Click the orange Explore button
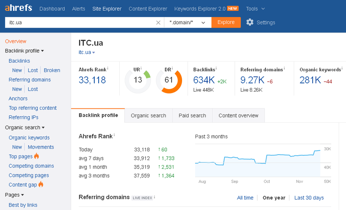The height and width of the screenshot is (210, 346). coord(226,22)
